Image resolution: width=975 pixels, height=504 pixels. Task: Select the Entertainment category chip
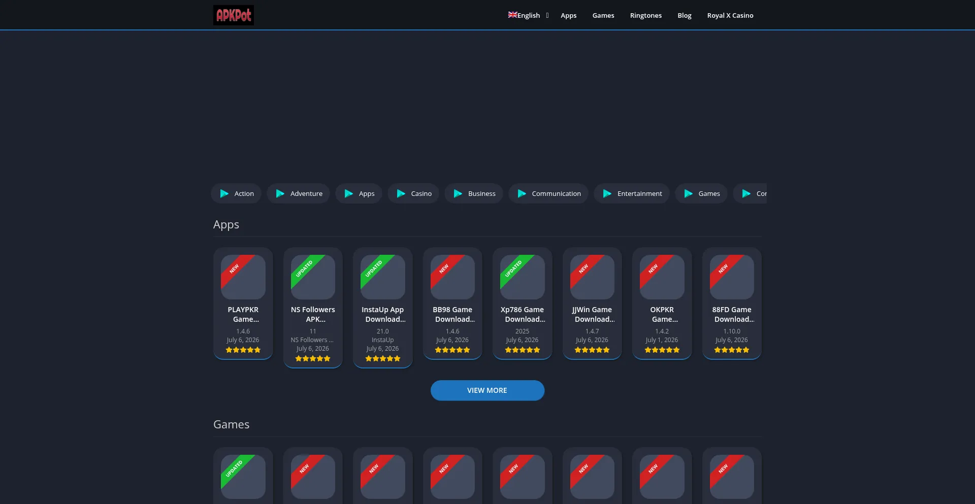click(x=632, y=193)
